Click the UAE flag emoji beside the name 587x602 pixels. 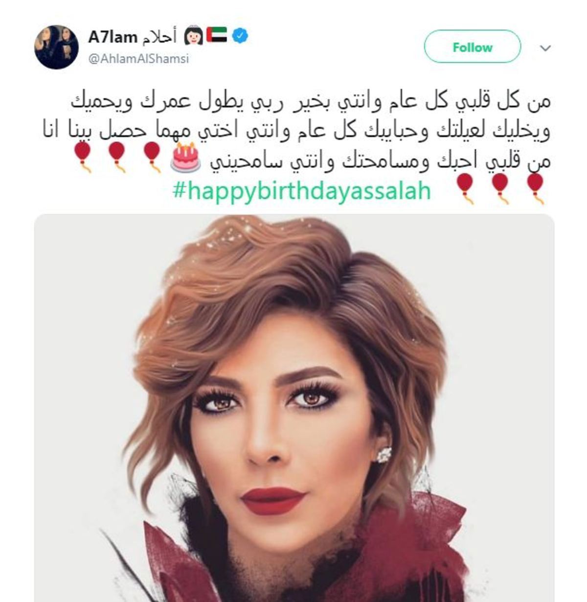(216, 35)
